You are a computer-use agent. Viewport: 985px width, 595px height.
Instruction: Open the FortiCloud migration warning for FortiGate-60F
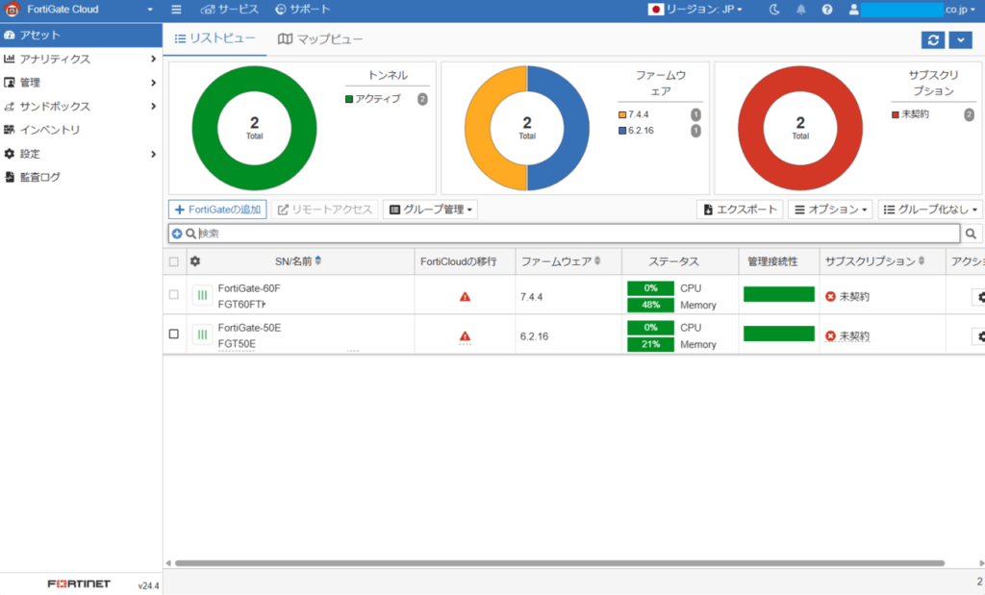click(465, 296)
